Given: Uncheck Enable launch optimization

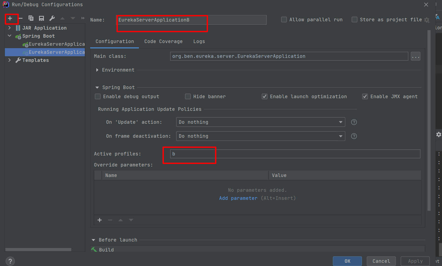Looking at the screenshot, I should point(265,97).
